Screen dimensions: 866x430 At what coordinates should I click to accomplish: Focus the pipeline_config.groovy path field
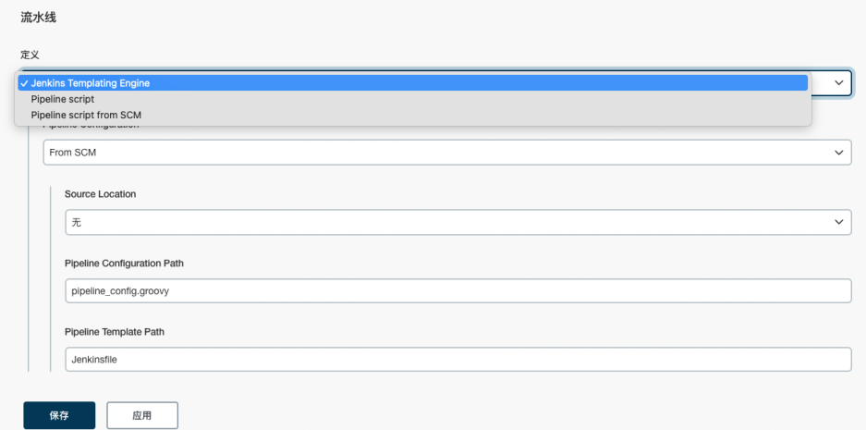coord(457,290)
